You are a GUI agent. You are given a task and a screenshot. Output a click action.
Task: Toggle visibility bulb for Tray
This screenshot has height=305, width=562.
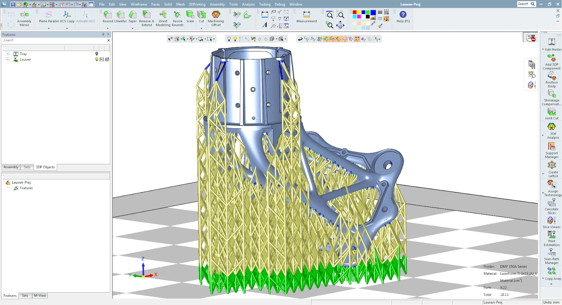pos(97,54)
